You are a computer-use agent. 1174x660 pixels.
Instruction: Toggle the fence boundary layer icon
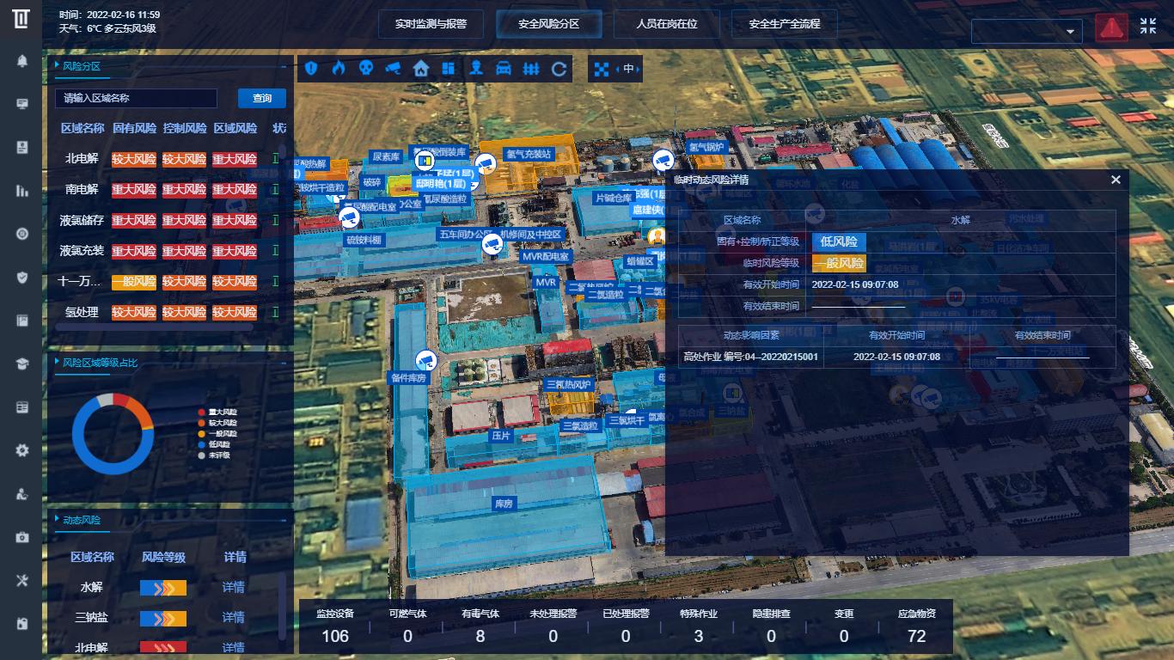[x=531, y=69]
